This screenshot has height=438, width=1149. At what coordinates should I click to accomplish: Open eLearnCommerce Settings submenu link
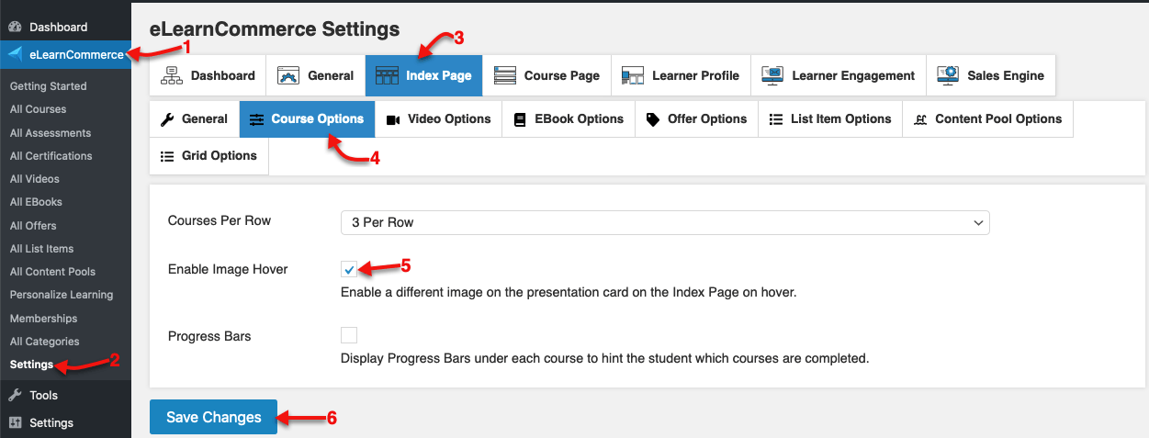[31, 365]
